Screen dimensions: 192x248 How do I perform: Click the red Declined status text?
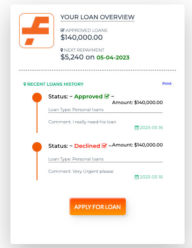(x=87, y=146)
